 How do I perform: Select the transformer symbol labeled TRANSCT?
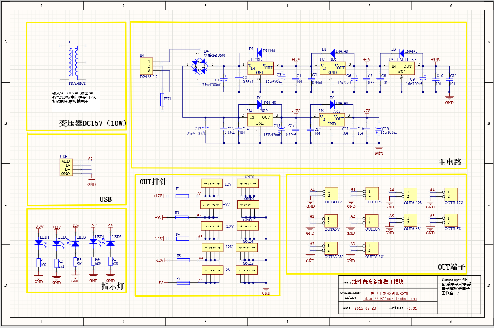[73, 63]
